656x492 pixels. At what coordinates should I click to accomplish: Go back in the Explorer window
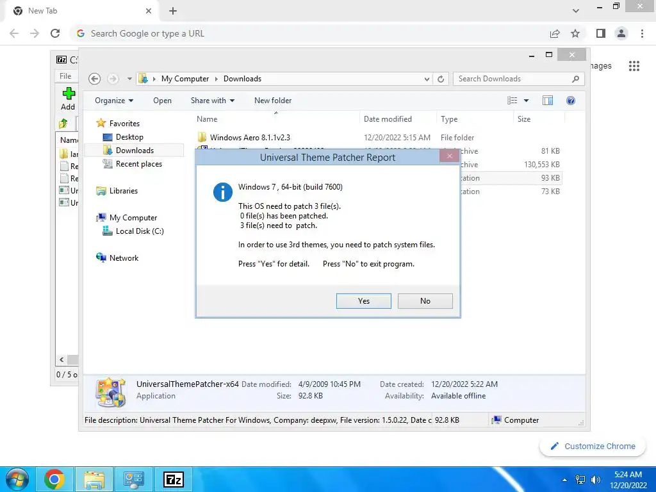coord(95,79)
